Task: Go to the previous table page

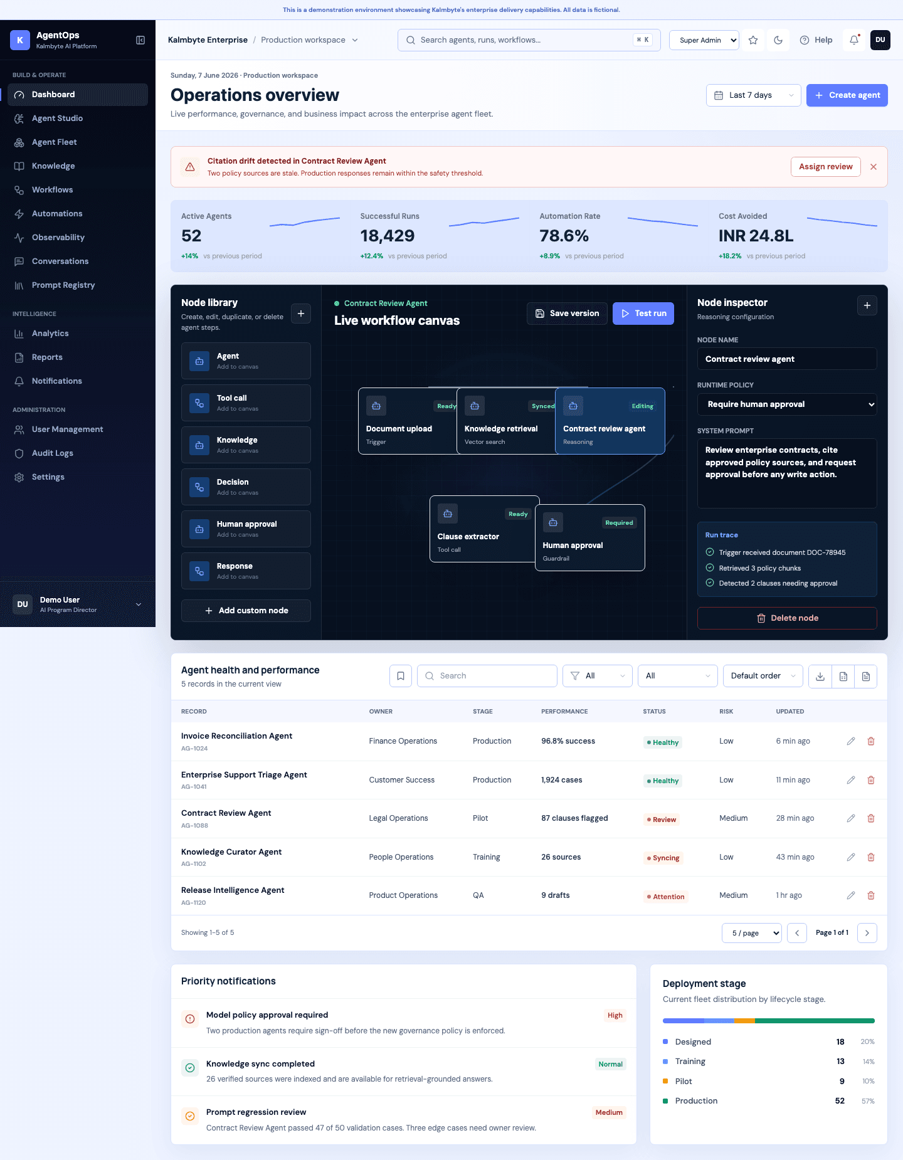Action: [797, 933]
